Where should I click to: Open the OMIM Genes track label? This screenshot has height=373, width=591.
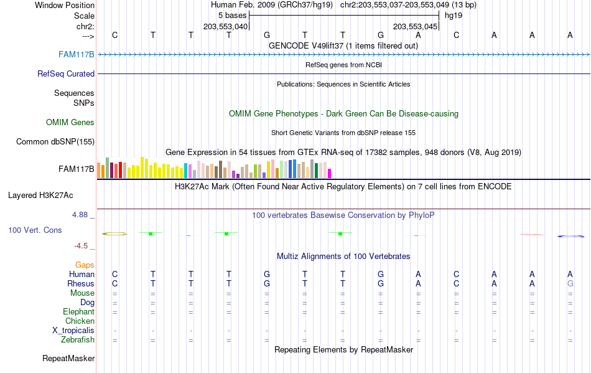[x=70, y=123]
